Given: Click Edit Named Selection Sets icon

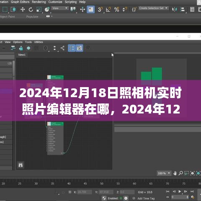Looking at the screenshot, I should click(x=134, y=10).
